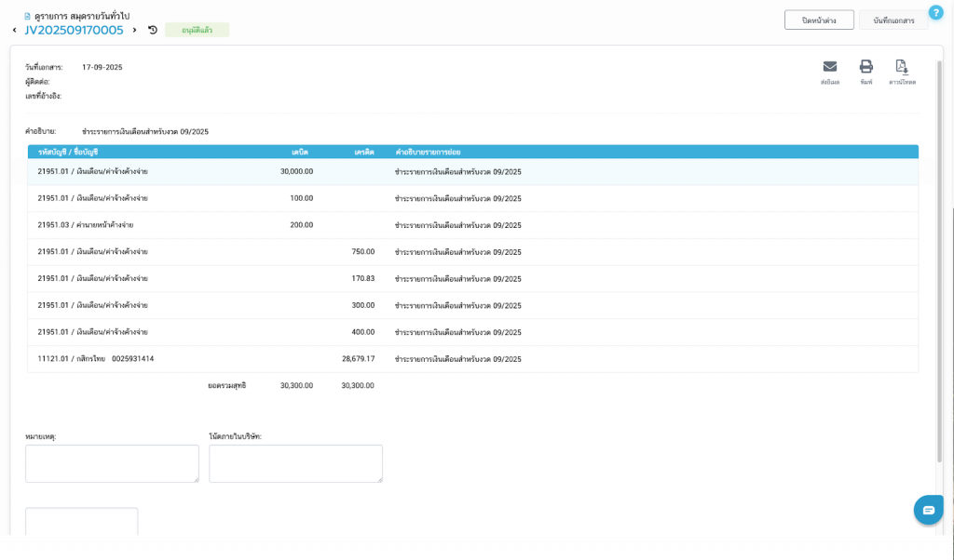Click the send email envelope icon
Image resolution: width=954 pixels, height=560 pixels.
(x=829, y=67)
